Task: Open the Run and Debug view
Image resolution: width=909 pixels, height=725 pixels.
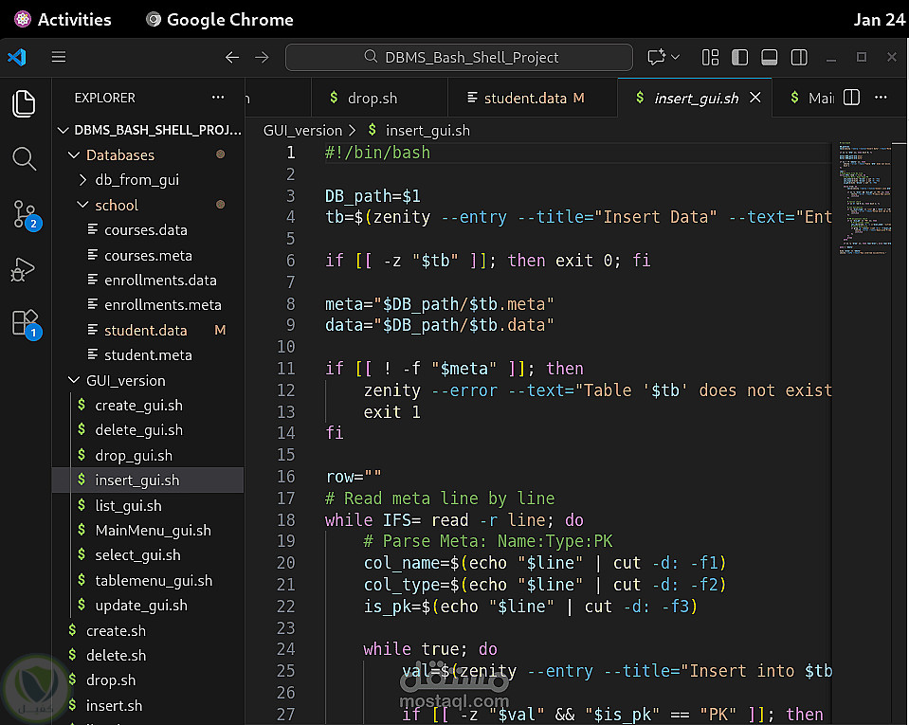Action: (x=23, y=270)
